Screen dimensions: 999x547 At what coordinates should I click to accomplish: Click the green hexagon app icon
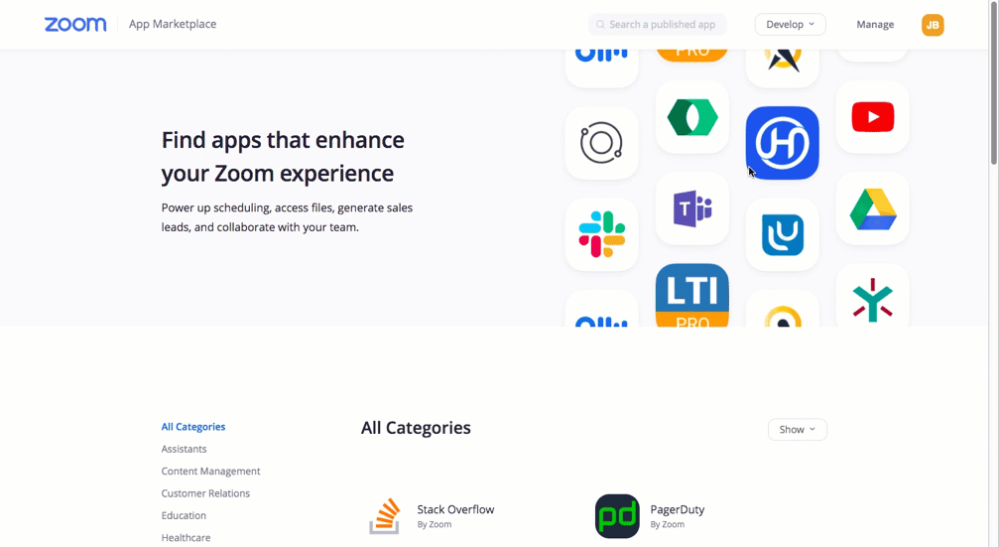(x=691, y=117)
